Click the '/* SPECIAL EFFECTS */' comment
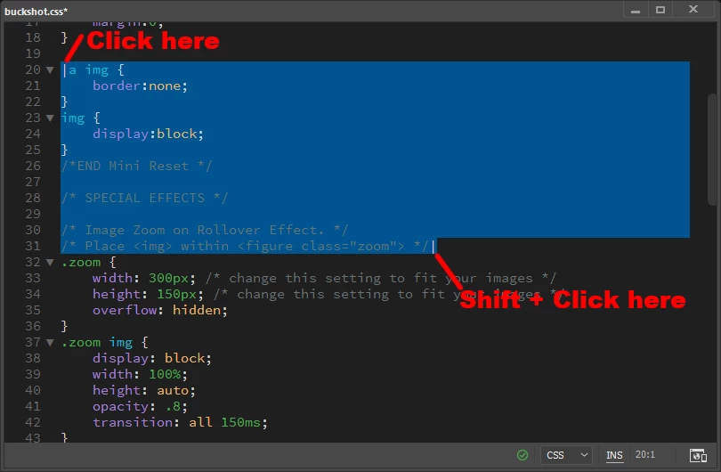 (144, 199)
